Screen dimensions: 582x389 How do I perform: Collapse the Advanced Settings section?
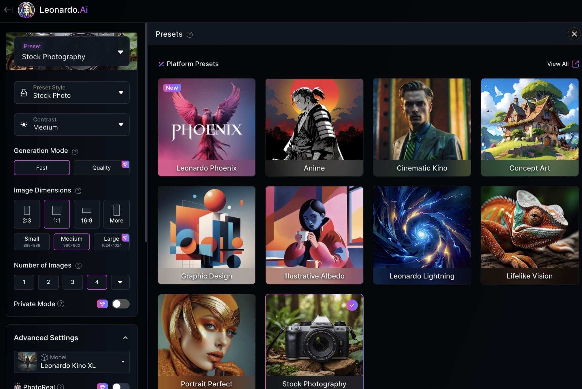click(125, 338)
